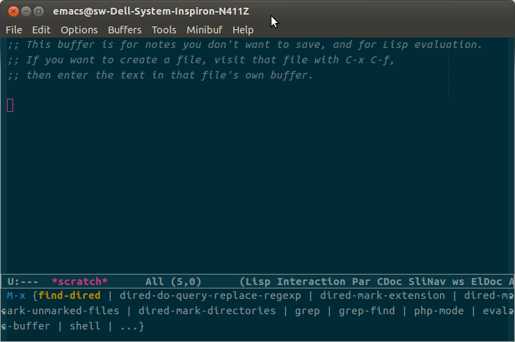Expand the Buffers menu
515x342 pixels.
click(x=125, y=30)
